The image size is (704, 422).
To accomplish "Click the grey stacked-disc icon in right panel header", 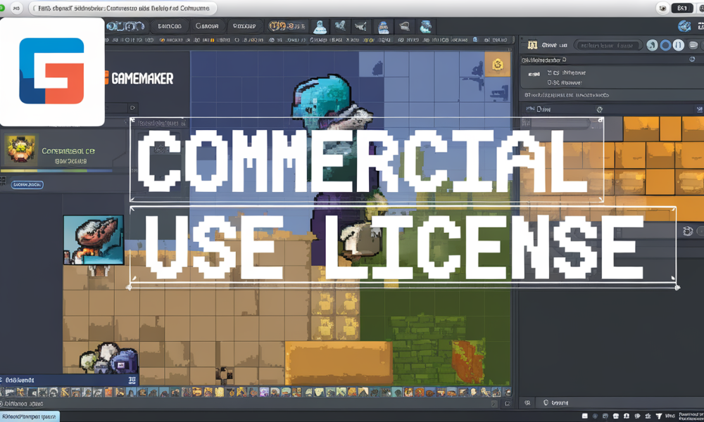I will pyautogui.click(x=693, y=45).
